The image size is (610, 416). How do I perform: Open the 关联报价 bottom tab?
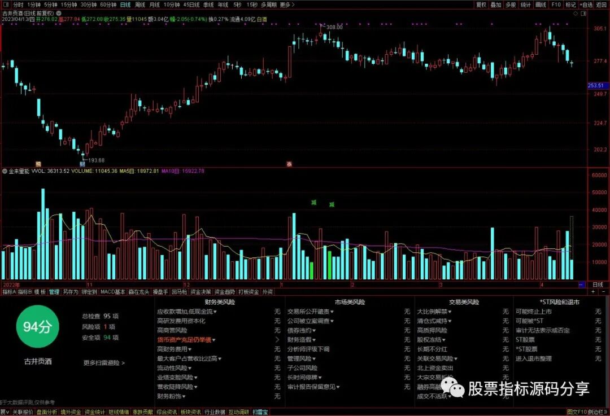[23, 411]
